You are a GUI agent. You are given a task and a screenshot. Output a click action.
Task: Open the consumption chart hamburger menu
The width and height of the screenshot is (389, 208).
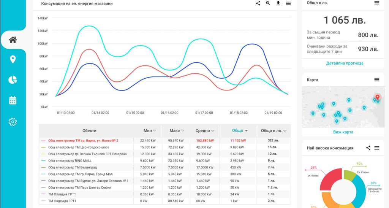pos(288,3)
